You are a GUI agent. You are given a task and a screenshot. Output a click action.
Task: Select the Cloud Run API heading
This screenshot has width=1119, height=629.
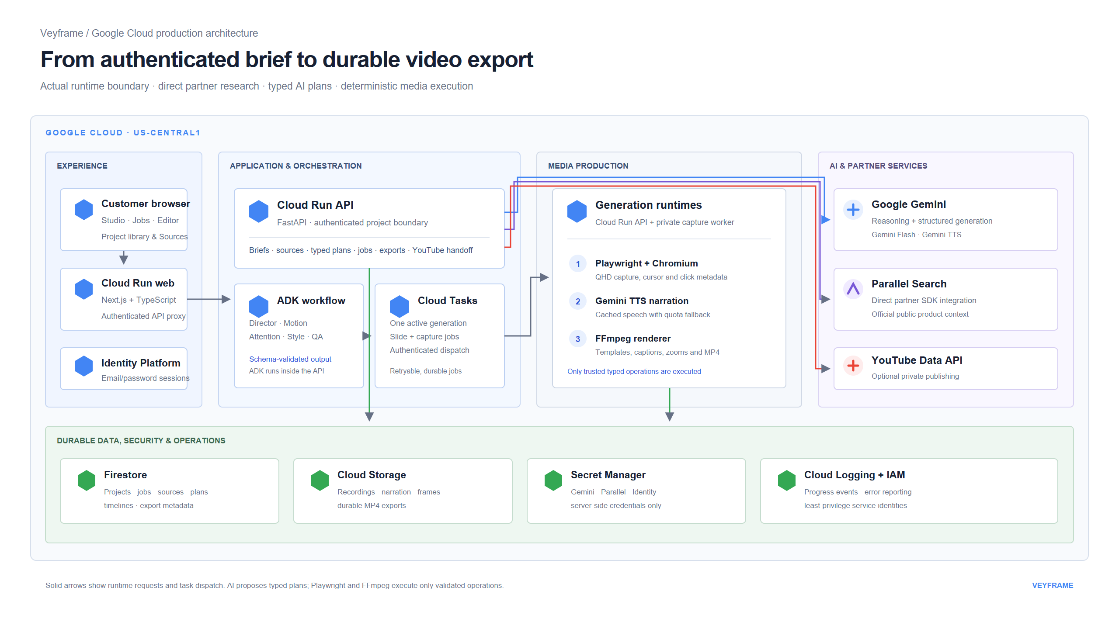tap(315, 205)
